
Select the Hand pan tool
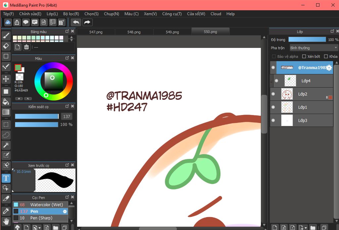tap(6, 221)
